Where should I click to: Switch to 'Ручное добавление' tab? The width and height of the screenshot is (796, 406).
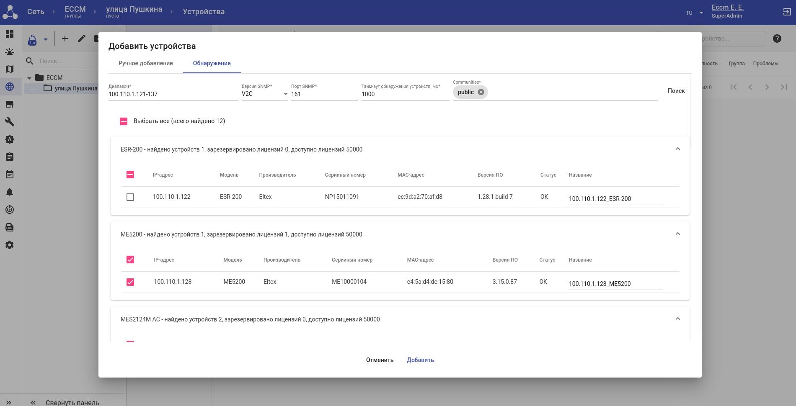[x=145, y=63]
